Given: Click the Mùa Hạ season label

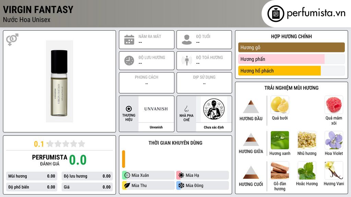Looking at the screenshot, I should click(192, 175).
